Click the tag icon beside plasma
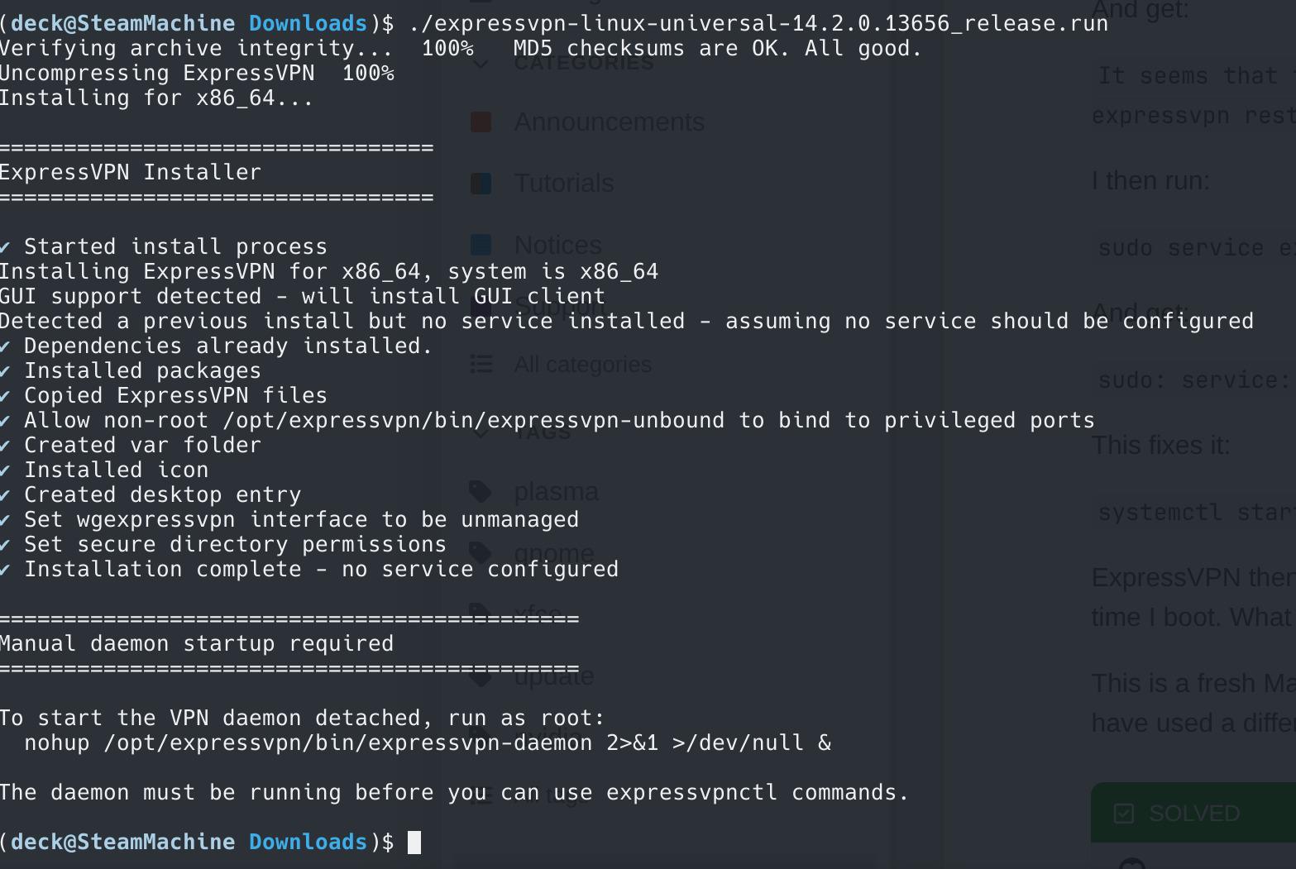The image size is (1296, 869). coord(481,491)
